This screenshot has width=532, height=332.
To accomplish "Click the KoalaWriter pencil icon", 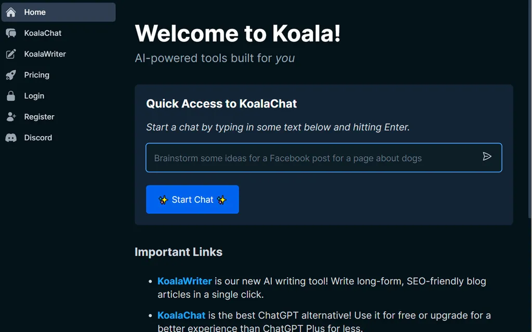I will 11,53.
